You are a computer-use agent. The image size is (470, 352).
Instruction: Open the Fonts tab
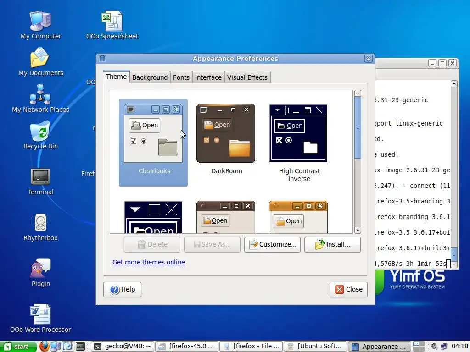click(x=181, y=77)
